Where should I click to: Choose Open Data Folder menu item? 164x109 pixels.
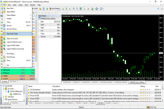(x=17, y=34)
